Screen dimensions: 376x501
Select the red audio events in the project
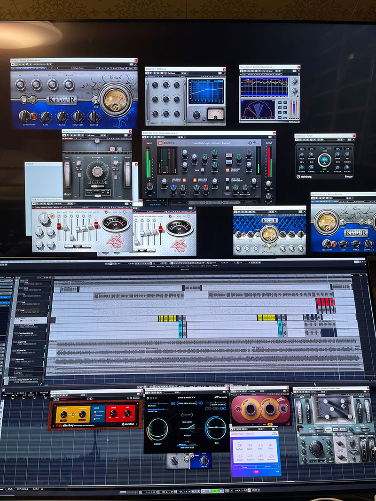(x=326, y=302)
